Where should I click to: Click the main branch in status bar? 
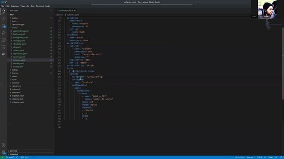[10, 157]
